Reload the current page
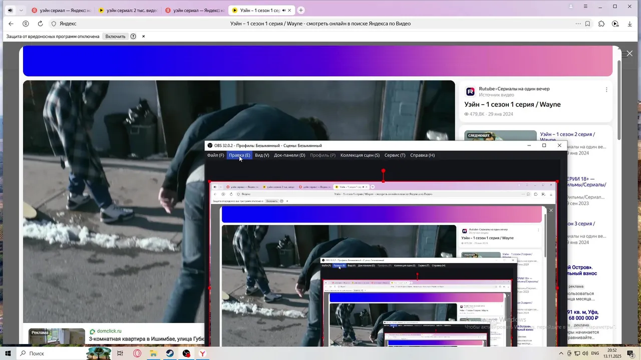Viewport: 641px width, 360px height. click(40, 23)
